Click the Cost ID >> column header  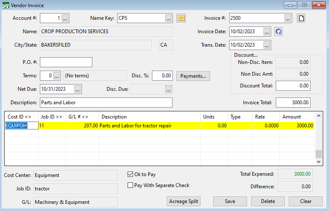click(19, 116)
